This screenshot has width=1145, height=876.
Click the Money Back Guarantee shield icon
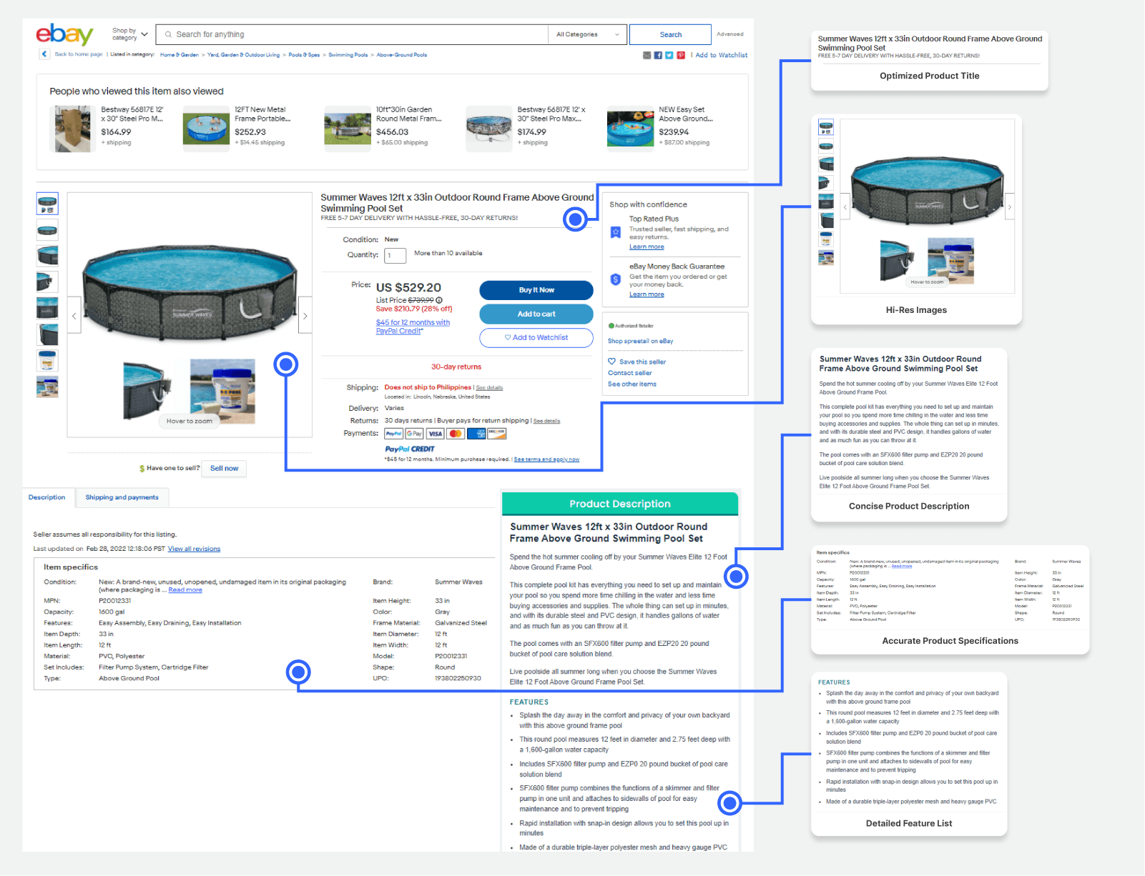(616, 279)
